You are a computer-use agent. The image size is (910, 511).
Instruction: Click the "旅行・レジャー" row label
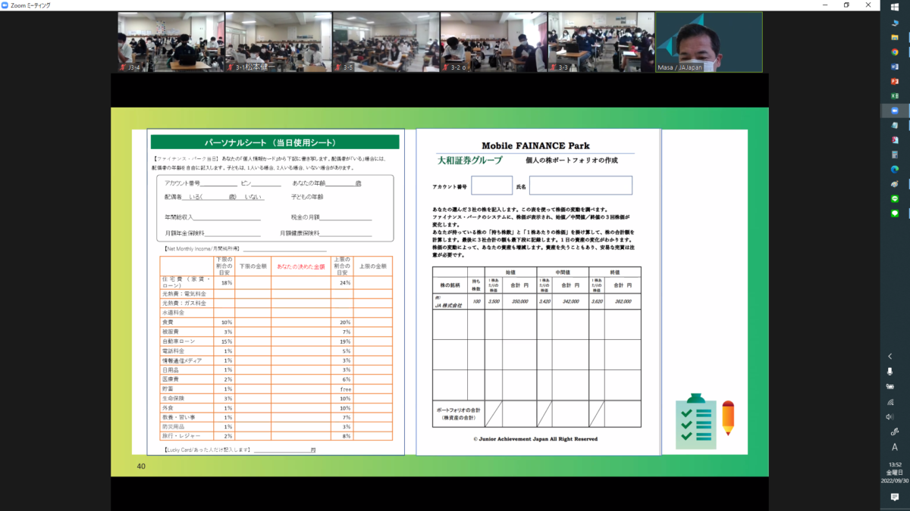[x=180, y=436]
